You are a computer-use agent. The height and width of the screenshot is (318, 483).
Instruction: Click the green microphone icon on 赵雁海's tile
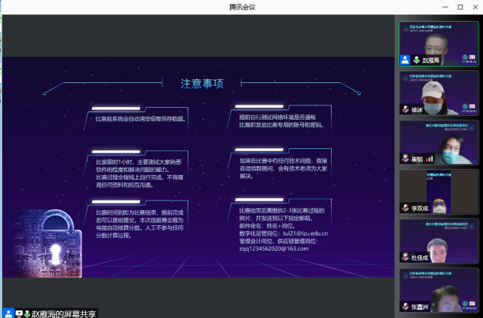click(x=416, y=60)
